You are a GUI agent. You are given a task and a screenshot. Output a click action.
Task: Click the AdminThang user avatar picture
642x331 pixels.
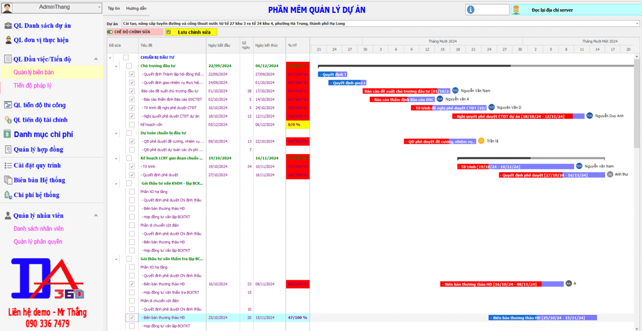pos(7,8)
